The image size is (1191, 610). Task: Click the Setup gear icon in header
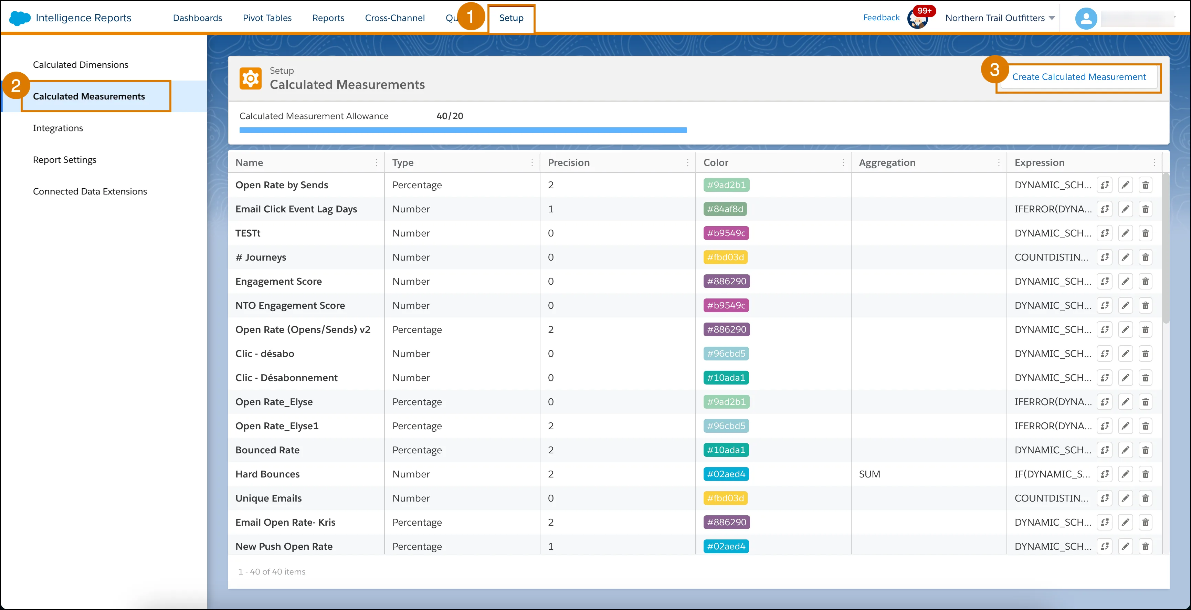251,77
